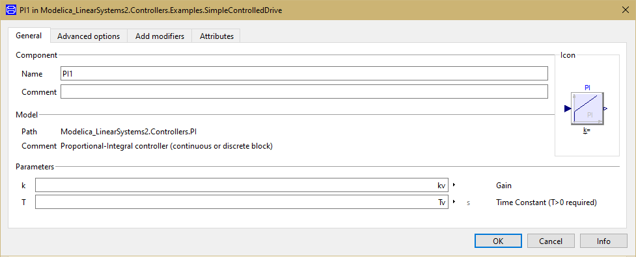
Task: Click into the empty component Comment field
Action: pyautogui.click(x=304, y=92)
